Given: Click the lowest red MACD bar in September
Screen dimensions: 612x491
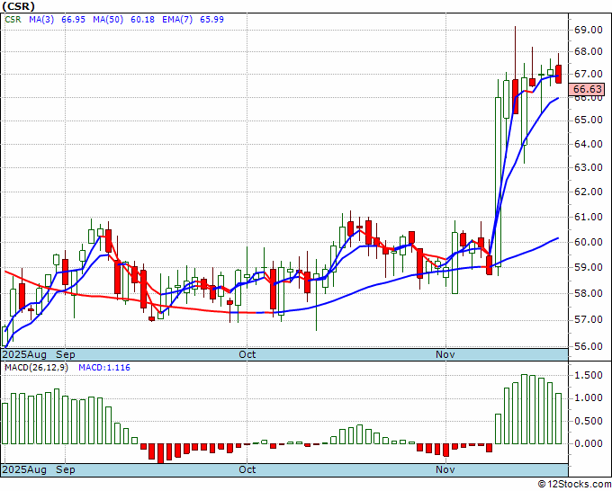Looking at the screenshot, I should [x=160, y=453].
